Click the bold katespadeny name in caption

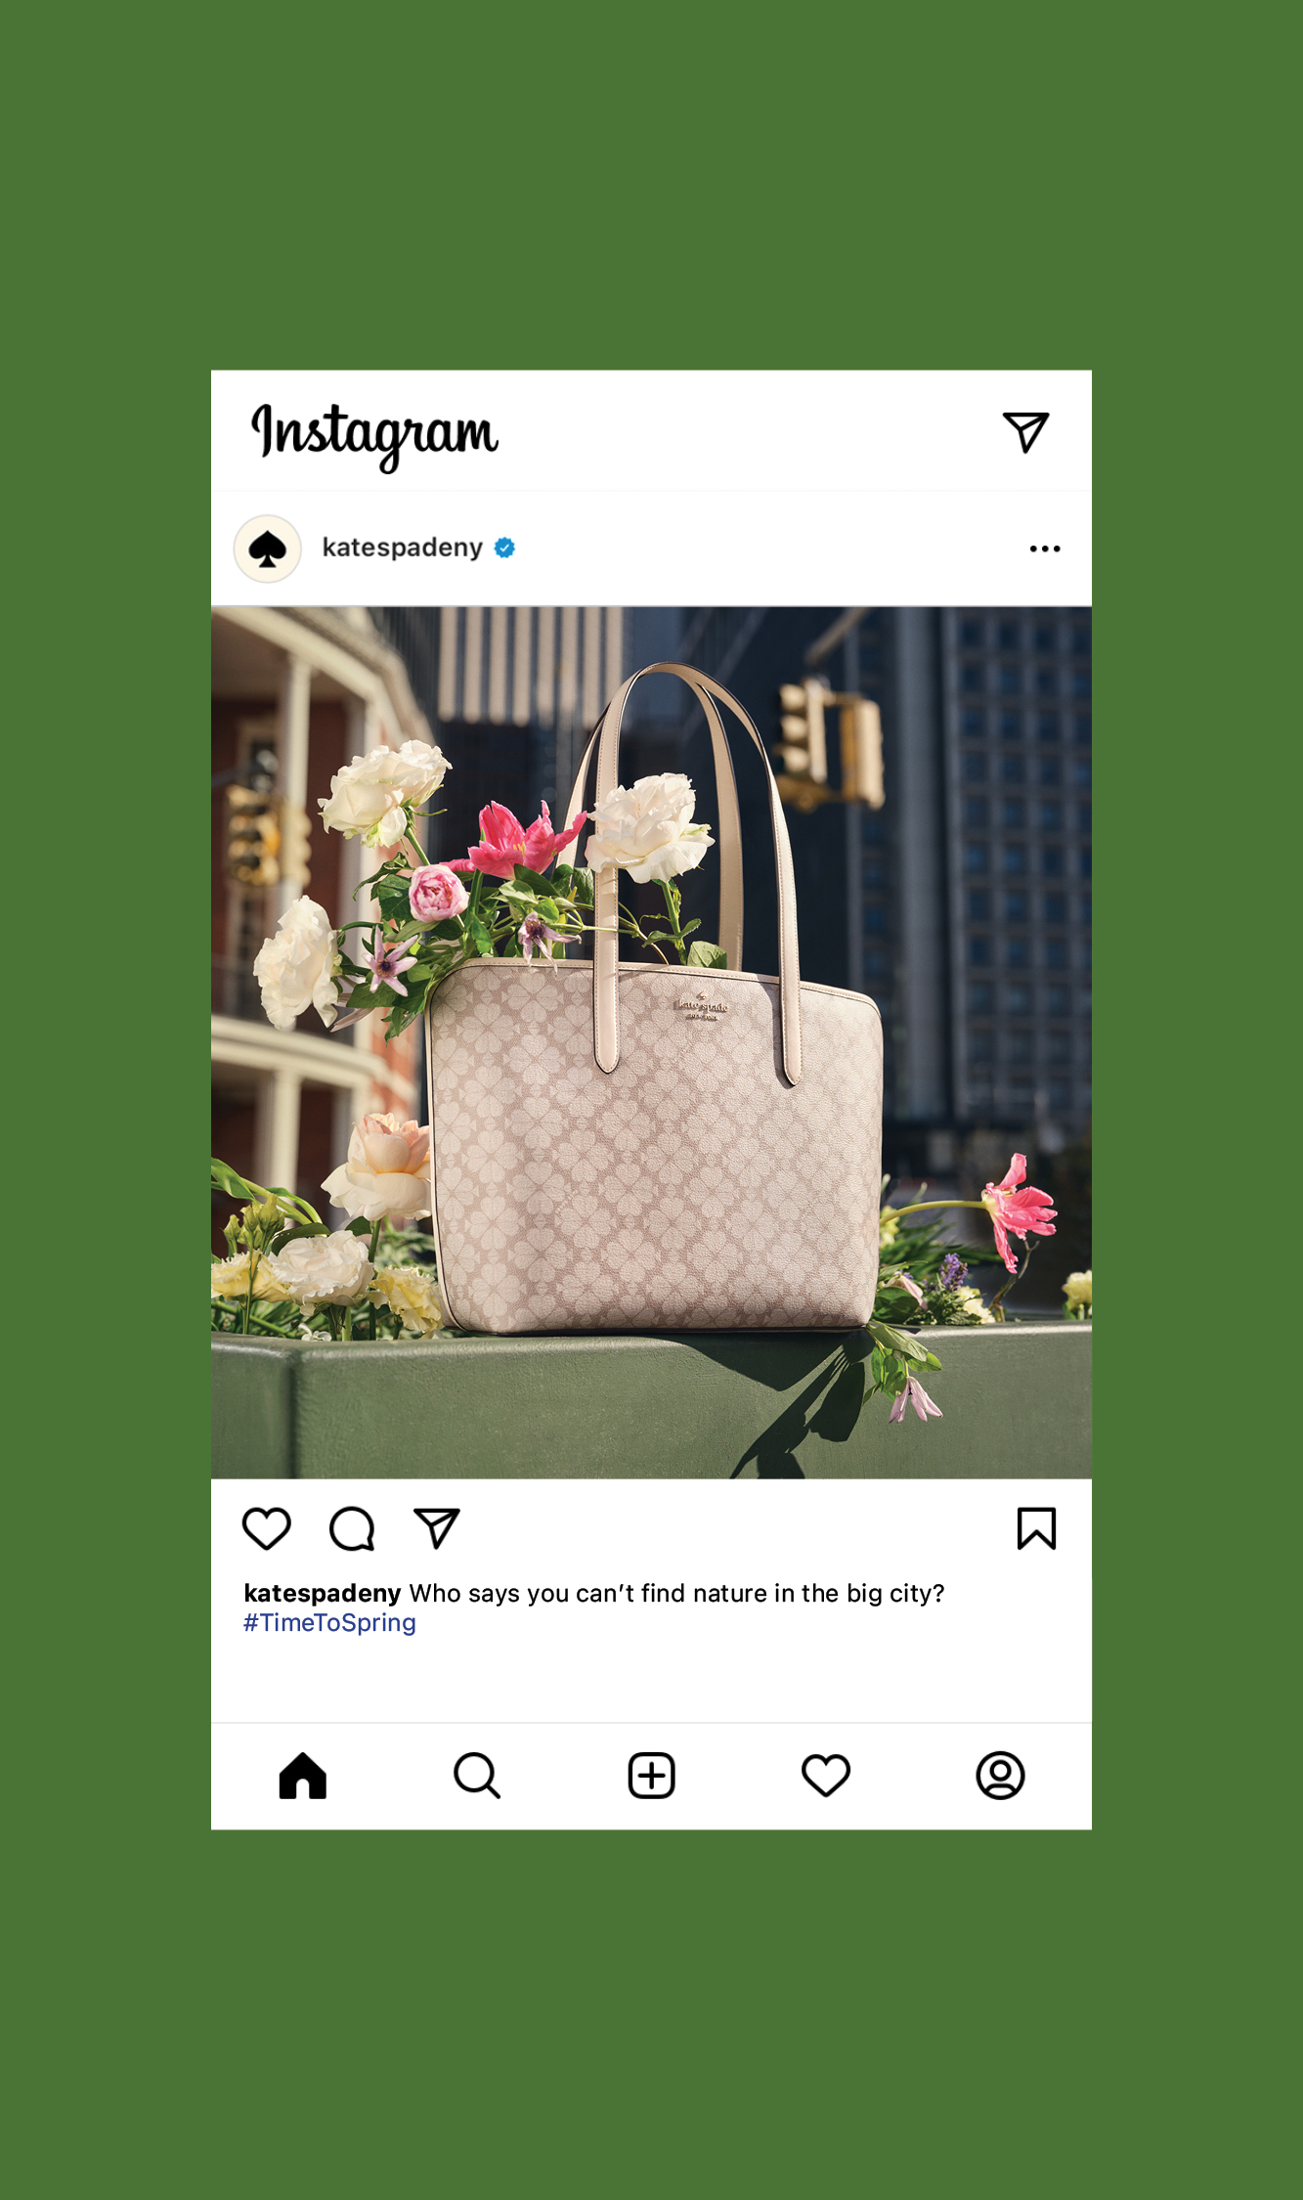323,1593
